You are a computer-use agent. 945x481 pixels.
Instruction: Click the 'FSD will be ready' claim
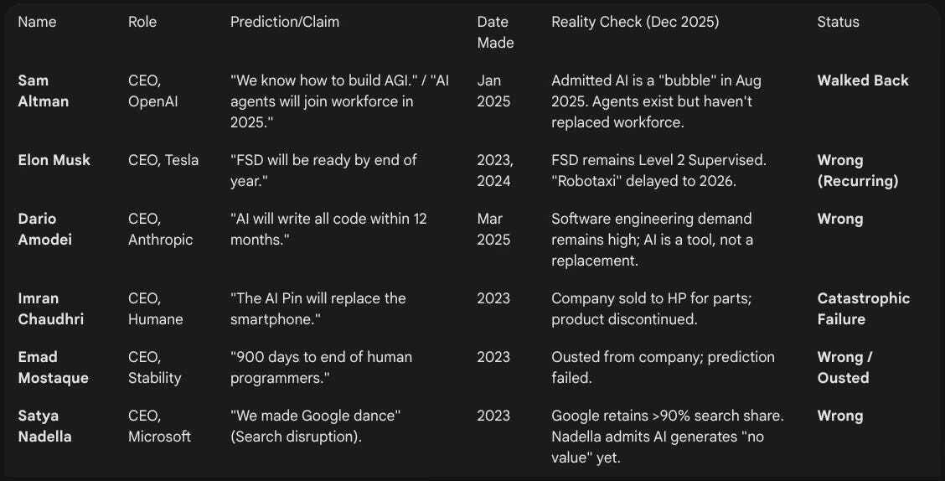pos(323,171)
